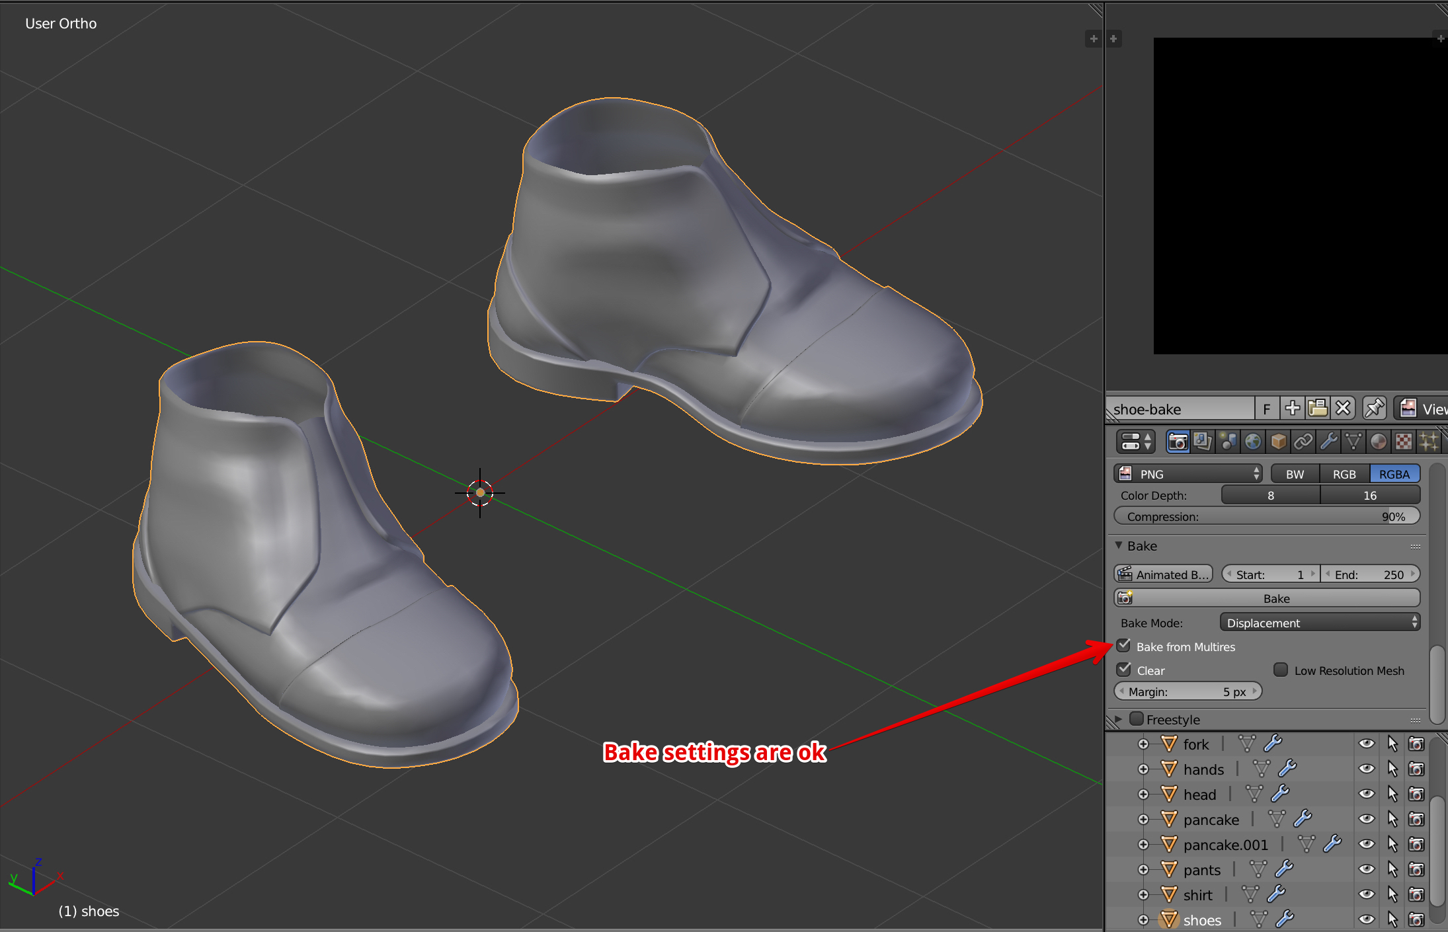1448x932 pixels.
Task: Open the Modifiers wrench tab
Action: click(1328, 442)
